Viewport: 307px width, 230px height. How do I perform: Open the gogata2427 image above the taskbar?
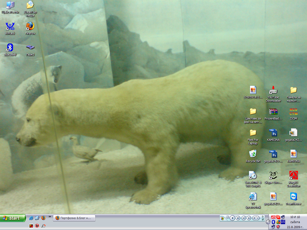click(273, 199)
